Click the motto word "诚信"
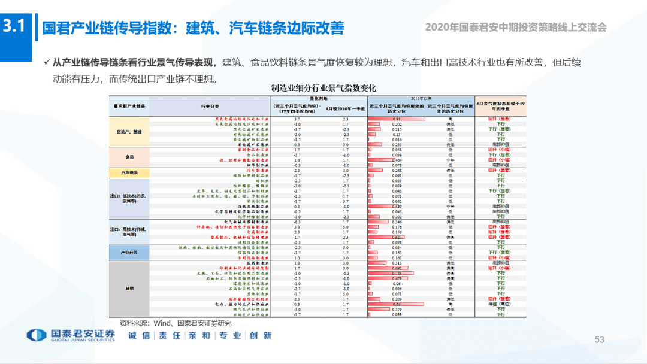Image resolution: width=647 pixels, height=364 pixels. 139,335
